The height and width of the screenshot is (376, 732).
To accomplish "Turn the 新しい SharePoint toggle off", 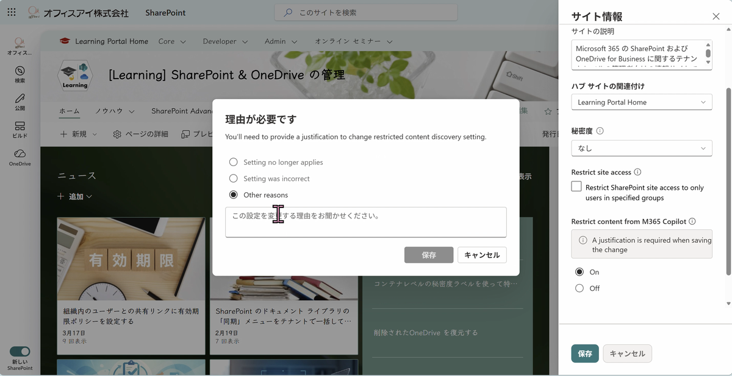I will [20, 352].
